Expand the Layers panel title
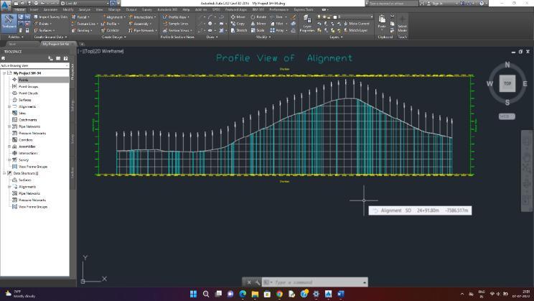The height and width of the screenshot is (301, 534). 336,37
